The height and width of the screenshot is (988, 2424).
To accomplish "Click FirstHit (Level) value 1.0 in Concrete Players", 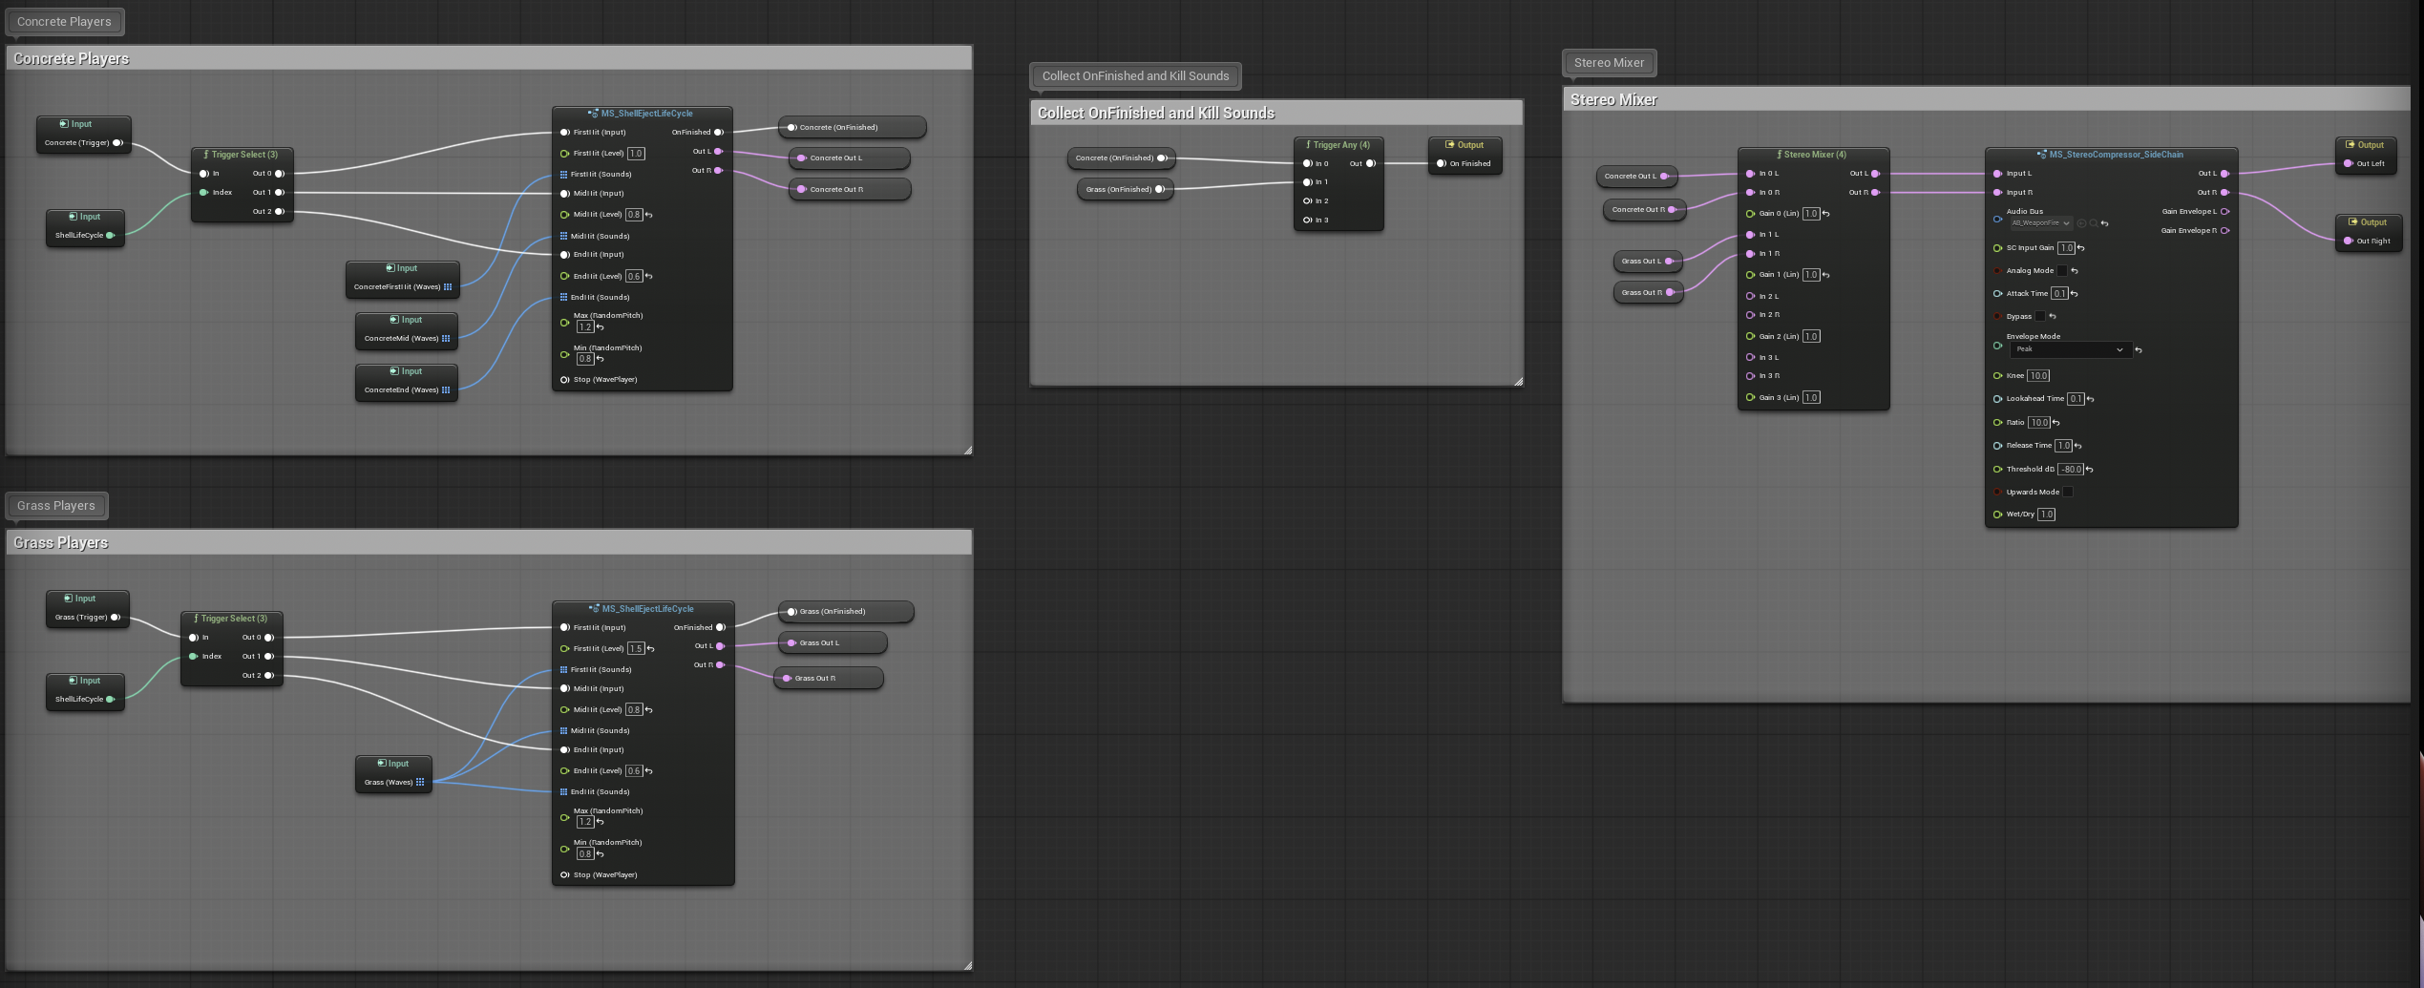I will [x=637, y=154].
